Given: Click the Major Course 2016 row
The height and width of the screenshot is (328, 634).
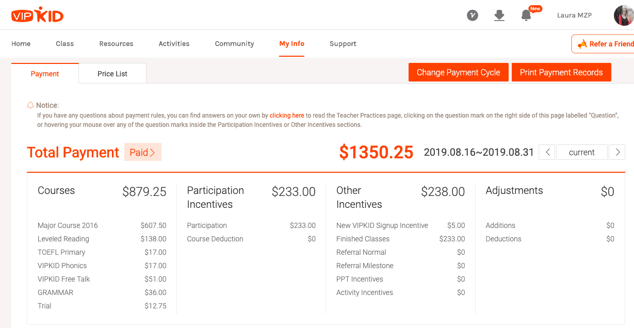Looking at the screenshot, I should (102, 225).
